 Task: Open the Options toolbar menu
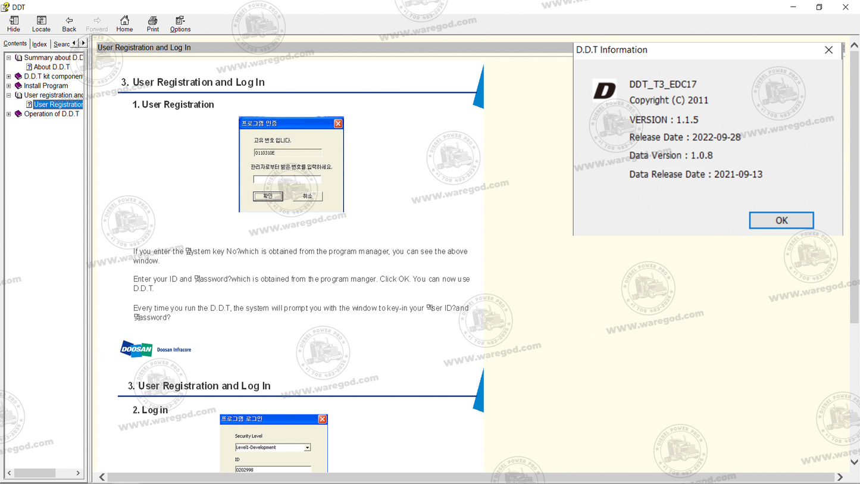(x=180, y=24)
